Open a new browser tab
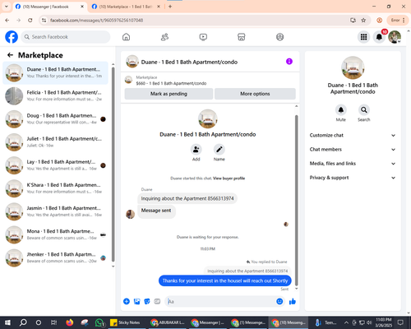Screen dimensions: 411x329 (170, 7)
